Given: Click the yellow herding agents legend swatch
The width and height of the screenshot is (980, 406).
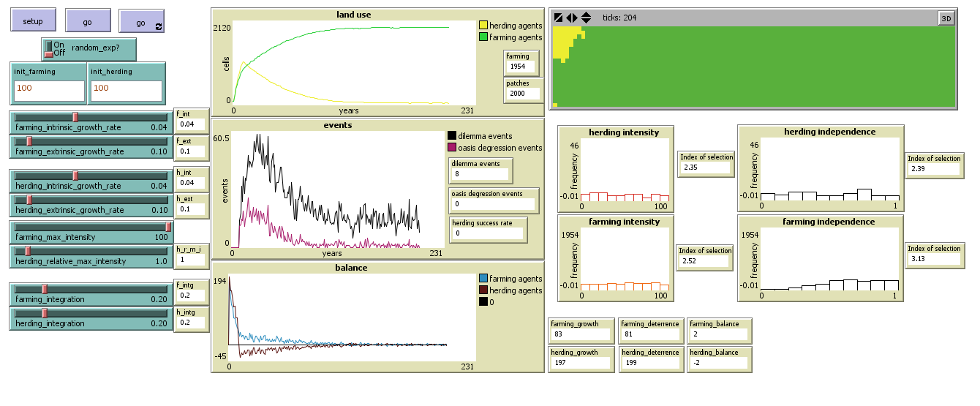Looking at the screenshot, I should [x=483, y=26].
